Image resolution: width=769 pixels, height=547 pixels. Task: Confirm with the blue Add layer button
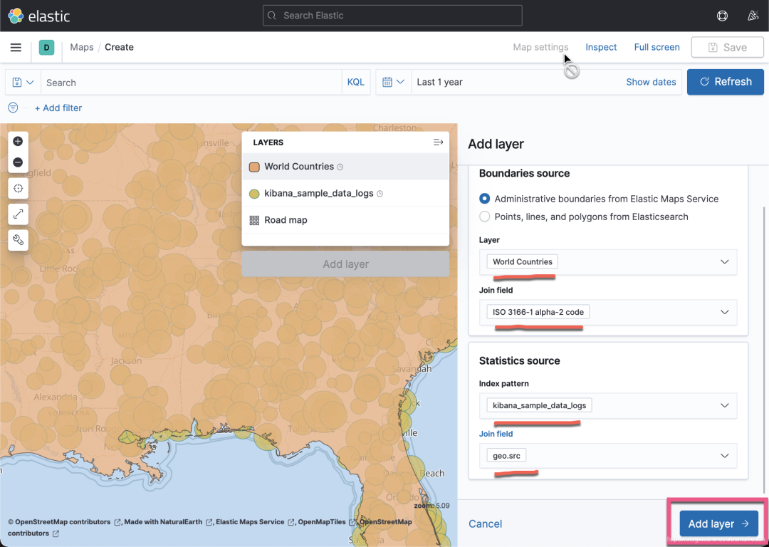click(718, 524)
